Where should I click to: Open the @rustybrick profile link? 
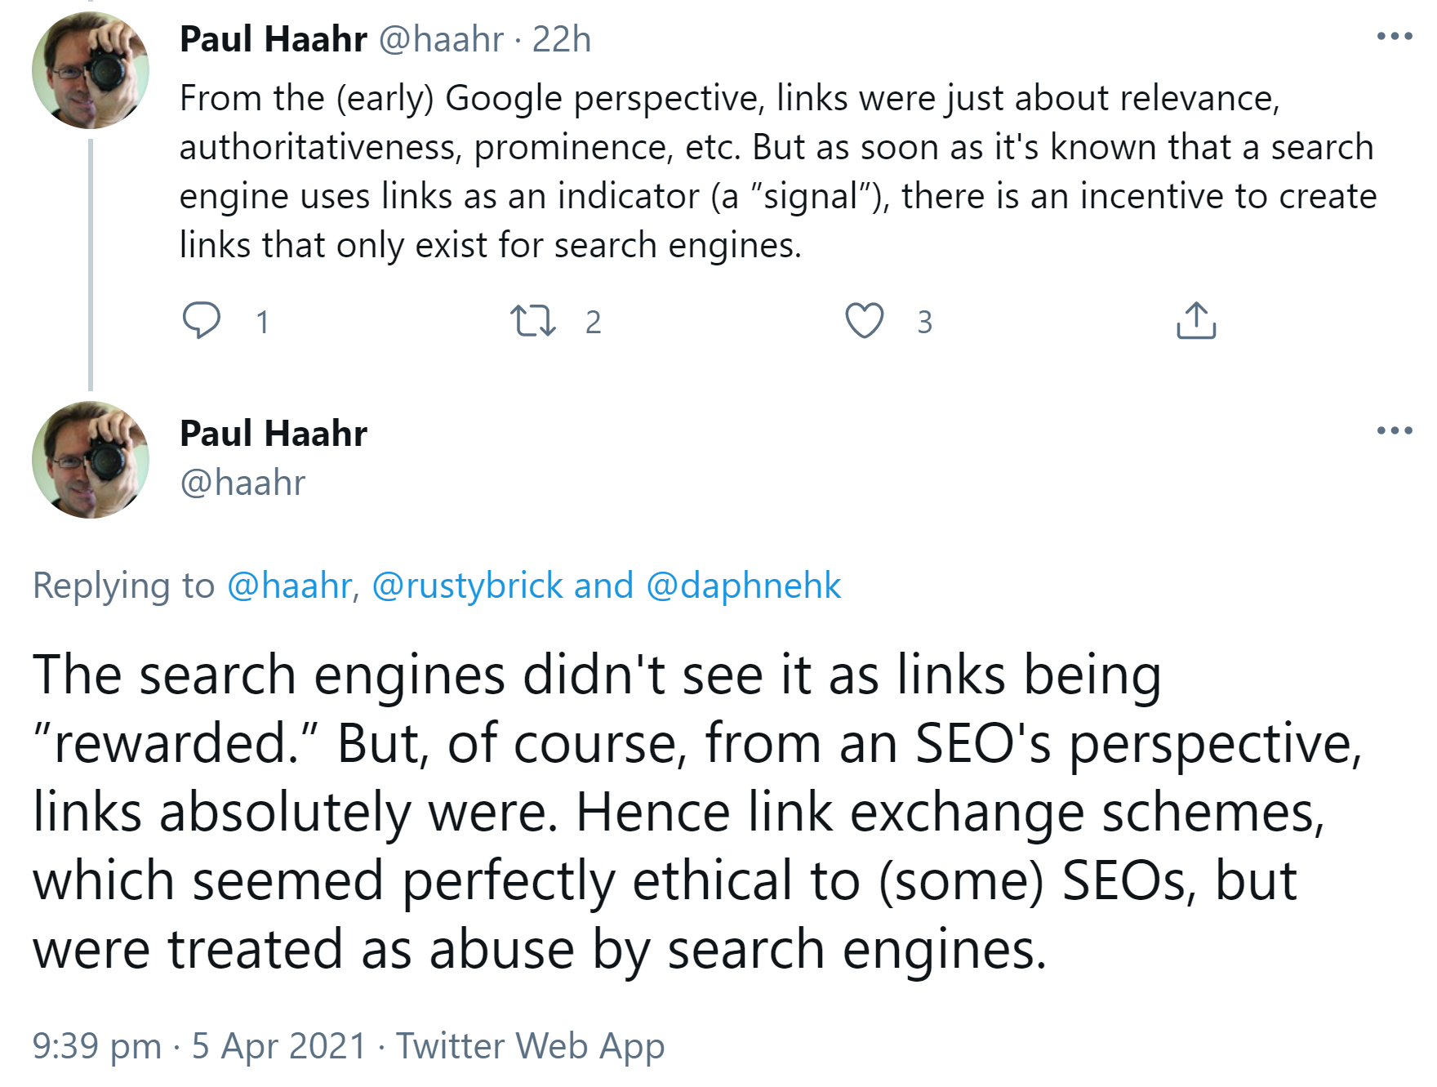[x=467, y=586]
